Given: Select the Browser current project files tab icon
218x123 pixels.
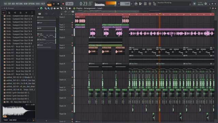Looking at the screenshot, I should click(x=9, y=13).
